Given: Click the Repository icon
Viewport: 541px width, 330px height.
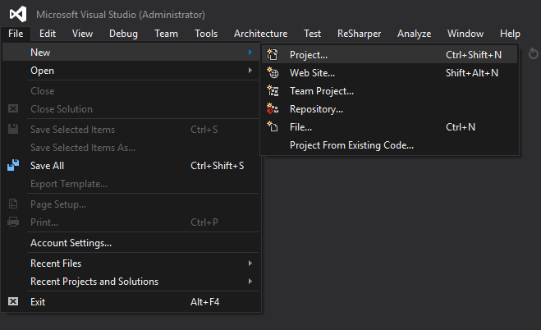Looking at the screenshot, I should pyautogui.click(x=273, y=109).
